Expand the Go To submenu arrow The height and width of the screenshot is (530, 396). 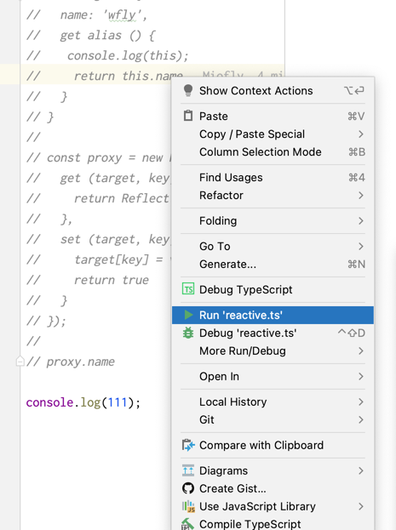tap(361, 247)
